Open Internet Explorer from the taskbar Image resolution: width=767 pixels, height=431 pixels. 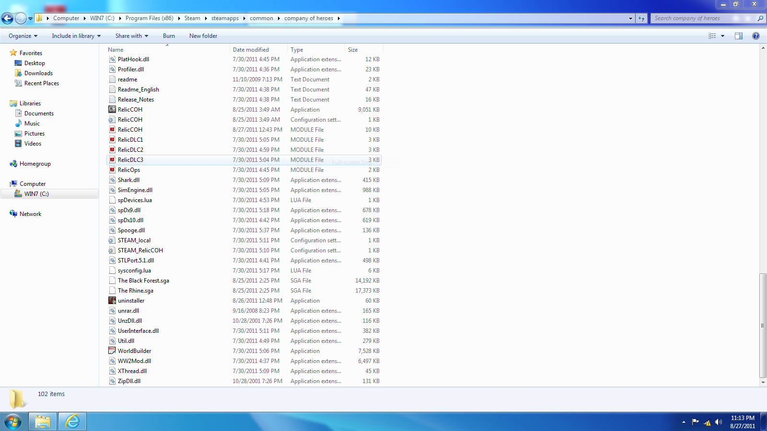(x=72, y=422)
